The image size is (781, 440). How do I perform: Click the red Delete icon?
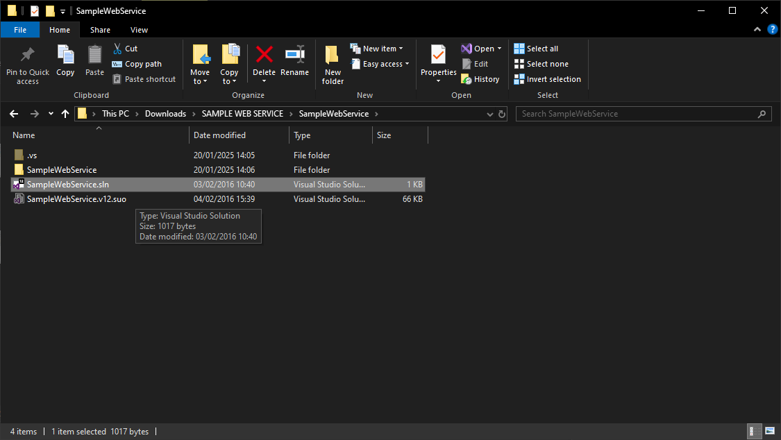point(264,55)
